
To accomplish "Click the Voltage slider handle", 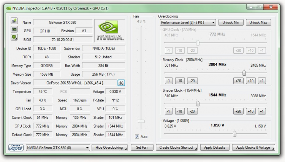I will click(235, 134).
